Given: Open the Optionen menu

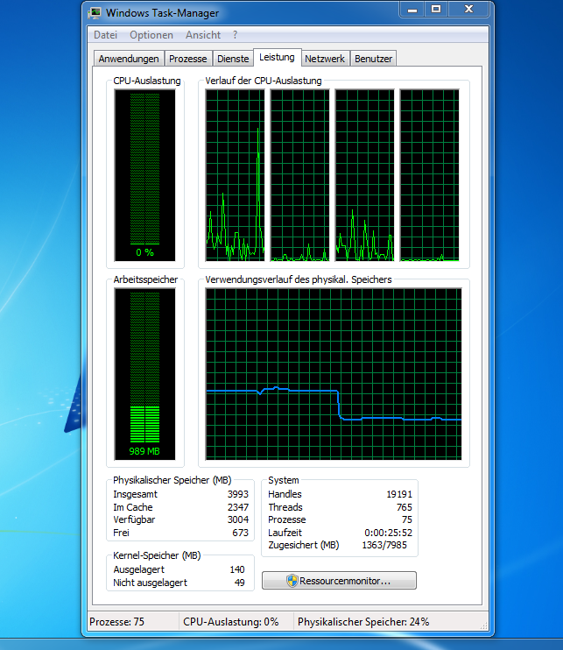Looking at the screenshot, I should pos(151,35).
